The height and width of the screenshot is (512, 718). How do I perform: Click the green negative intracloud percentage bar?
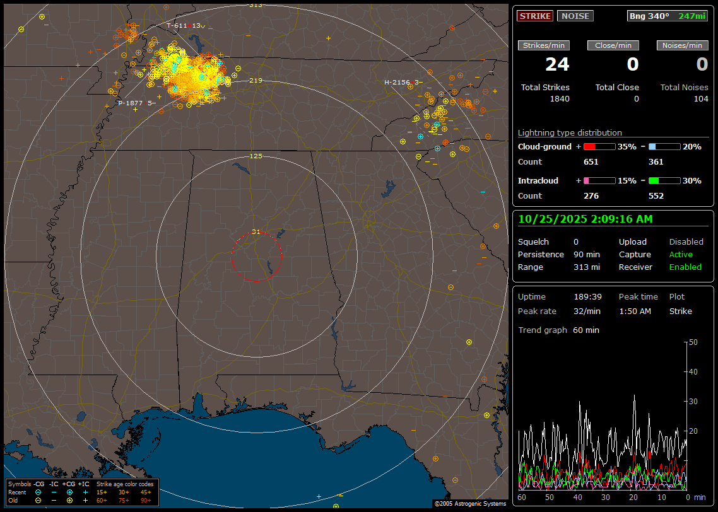point(664,181)
